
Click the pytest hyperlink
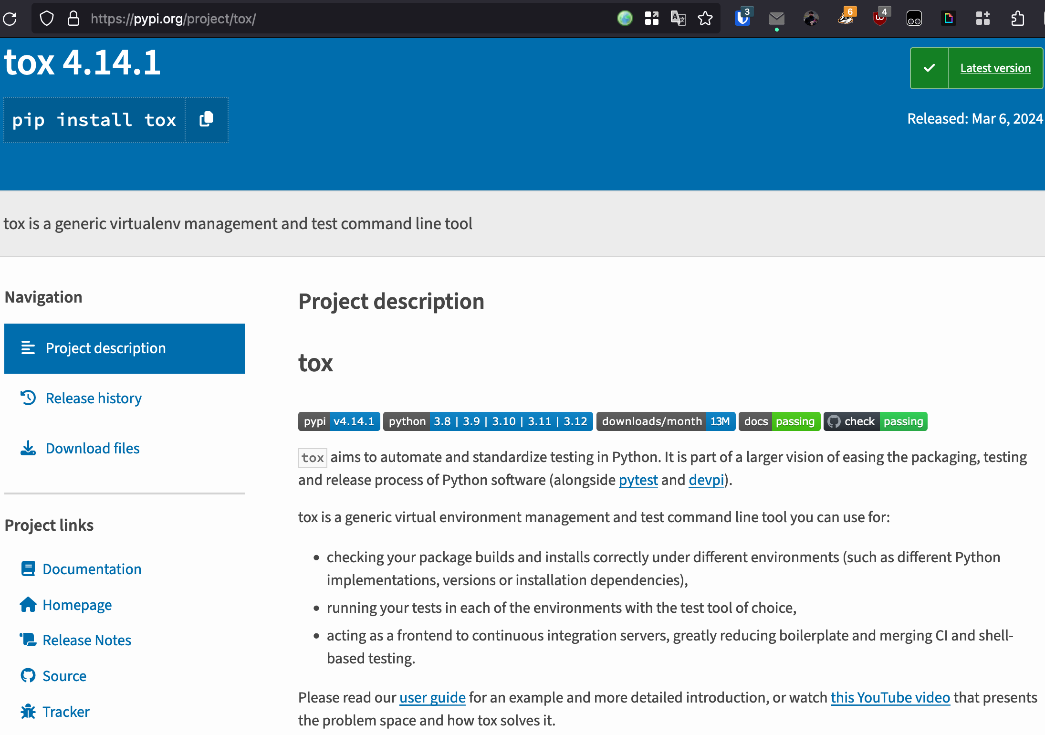(x=638, y=480)
